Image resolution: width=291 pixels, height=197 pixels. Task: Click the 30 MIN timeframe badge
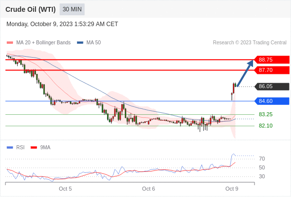pos(72,9)
